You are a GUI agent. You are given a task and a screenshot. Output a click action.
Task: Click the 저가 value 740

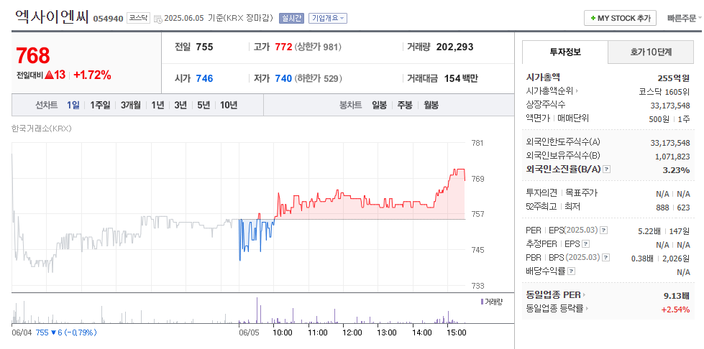[x=284, y=78]
